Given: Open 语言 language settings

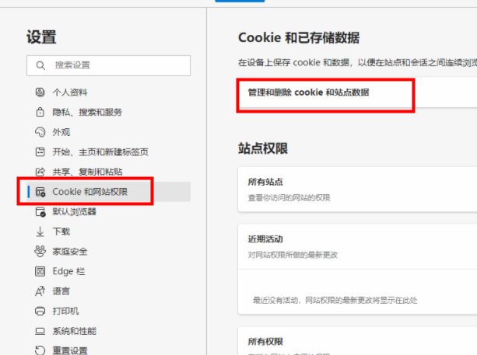Looking at the screenshot, I should pos(61,291).
